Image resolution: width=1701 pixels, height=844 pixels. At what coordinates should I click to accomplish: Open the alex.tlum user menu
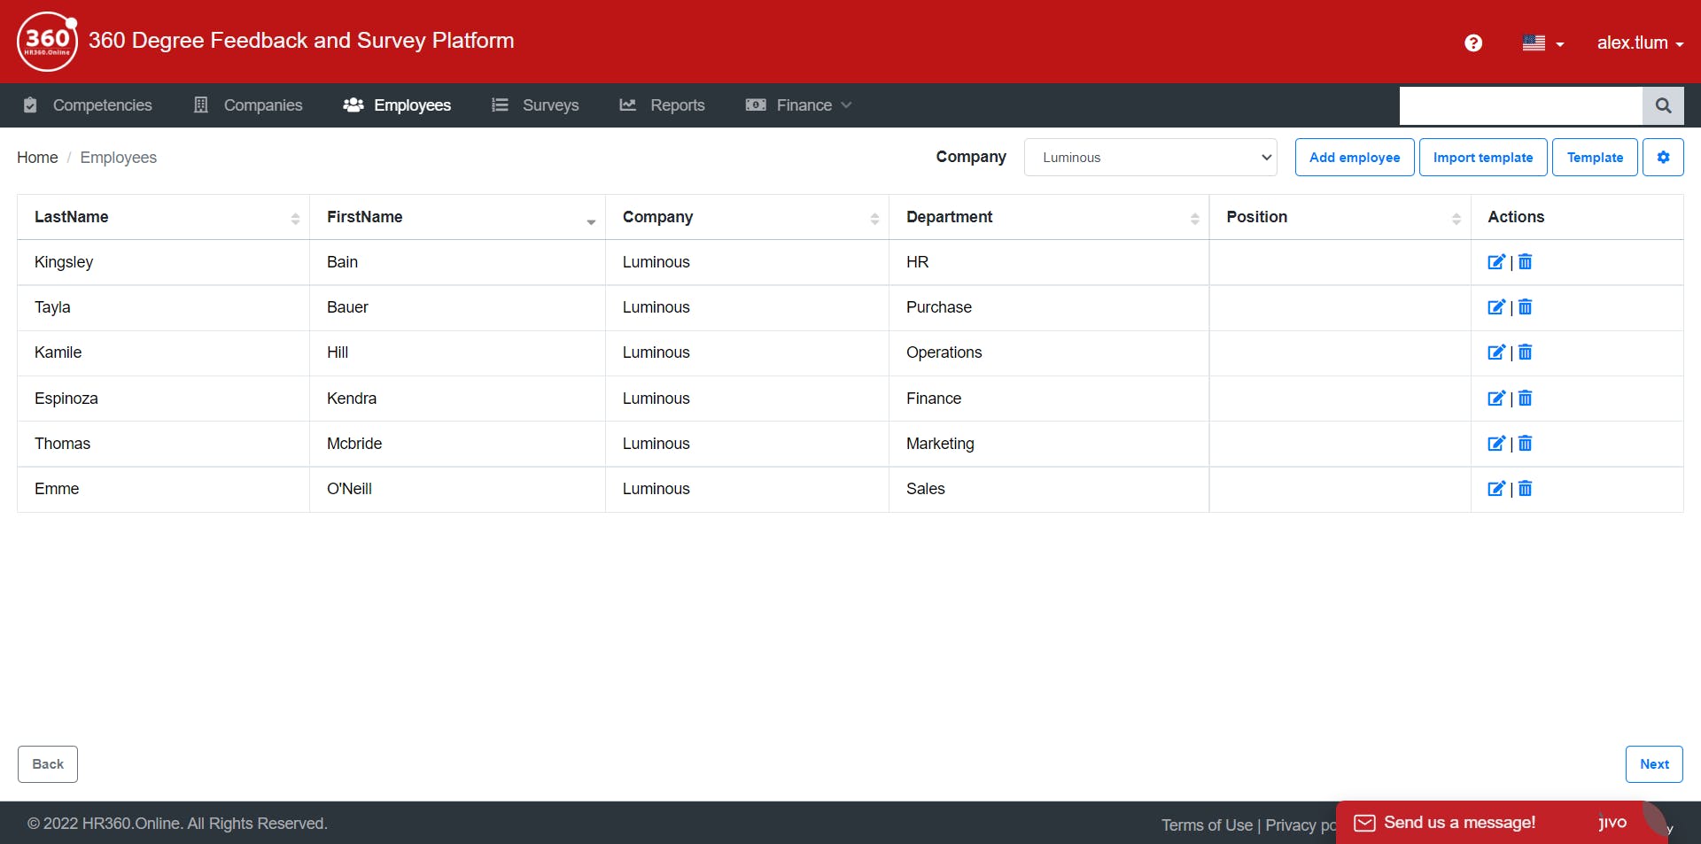[1639, 43]
